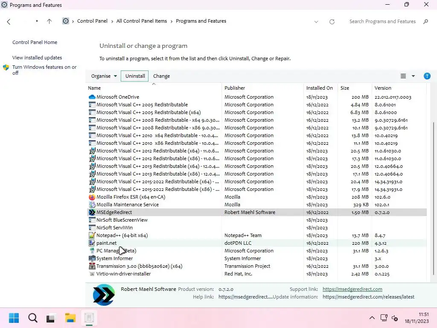
Task: Open the view options dropdown arrow
Action: [x=413, y=76]
